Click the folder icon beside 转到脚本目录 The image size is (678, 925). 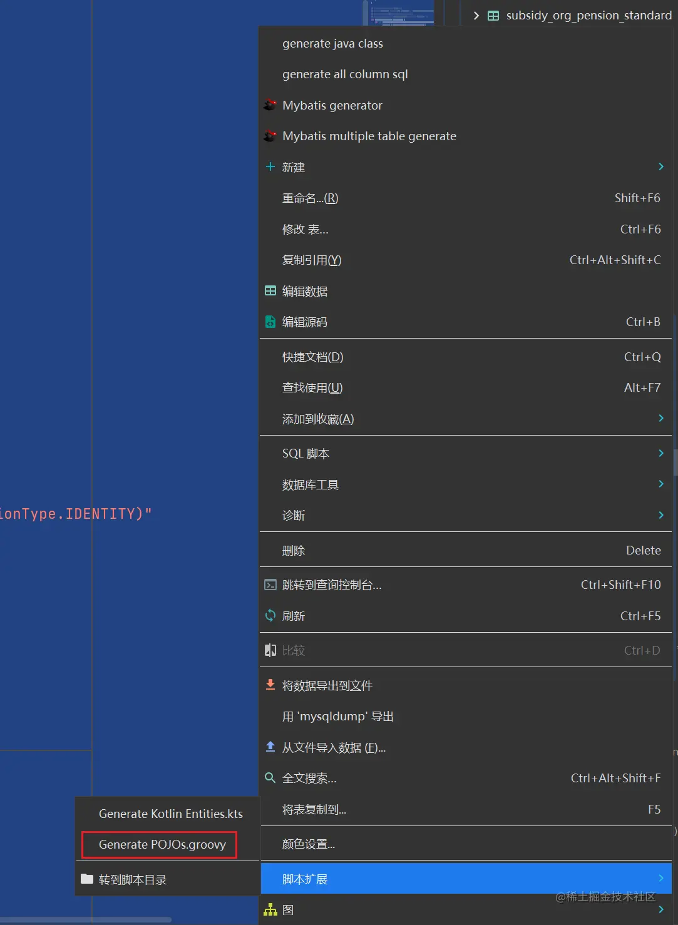[87, 879]
